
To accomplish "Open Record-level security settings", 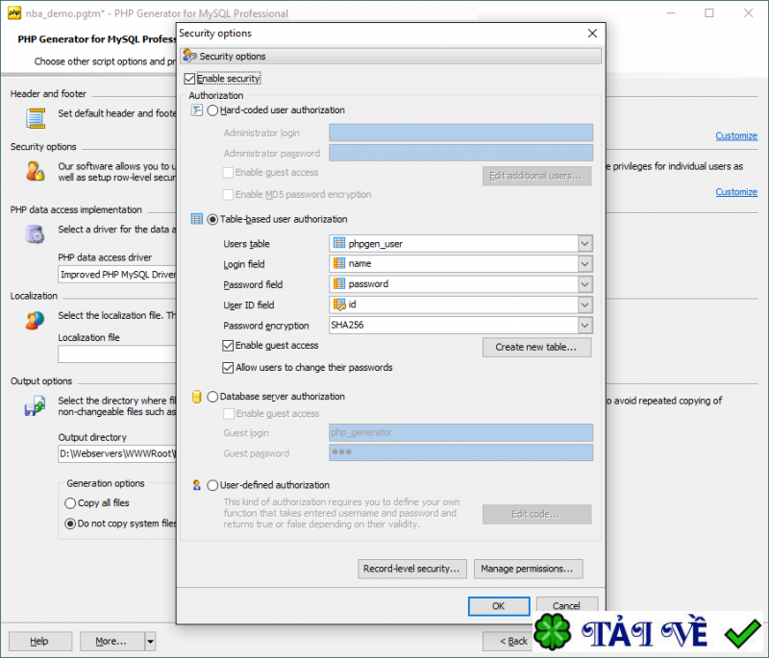I will click(412, 569).
